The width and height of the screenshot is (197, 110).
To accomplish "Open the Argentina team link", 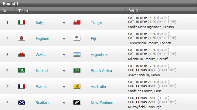I will tap(99, 55).
